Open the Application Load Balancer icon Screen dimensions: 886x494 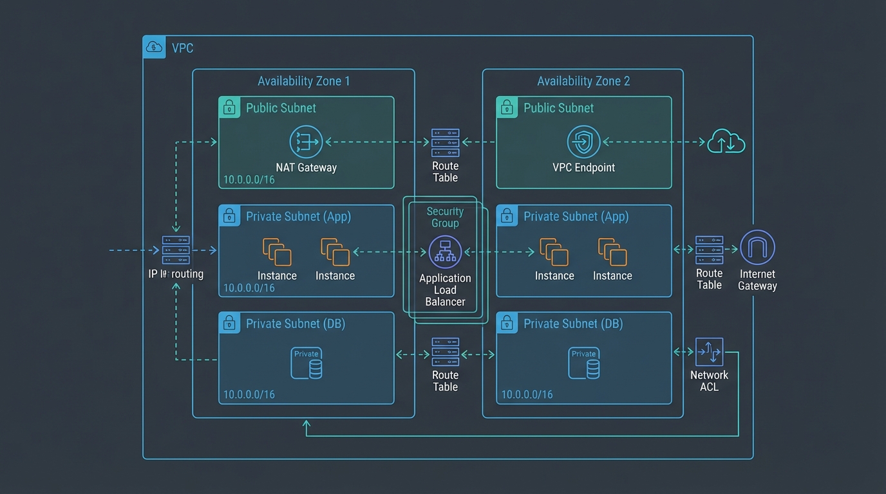[x=445, y=252]
